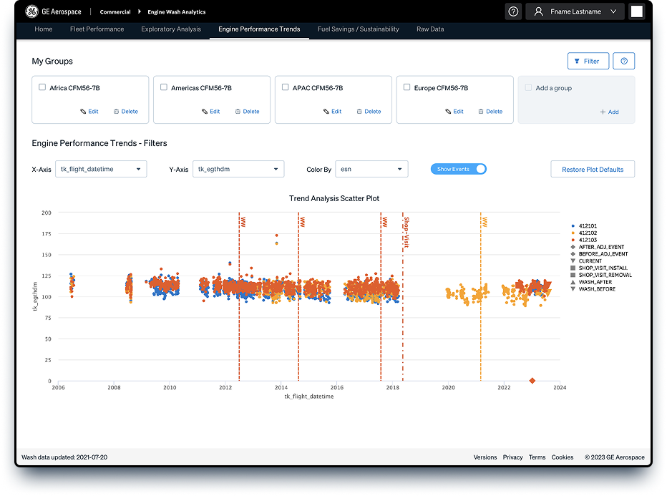Viewport: 667px width, 496px height.
Task: Switch to the Raw Data tab
Action: tap(430, 29)
